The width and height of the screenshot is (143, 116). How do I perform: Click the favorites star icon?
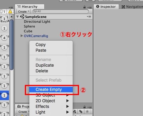click(87, 112)
